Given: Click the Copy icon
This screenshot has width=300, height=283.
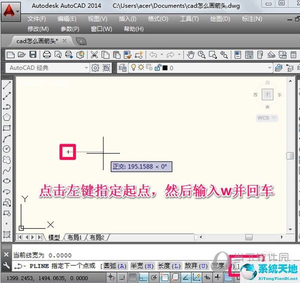Looking at the screenshot, I should point(105,55).
